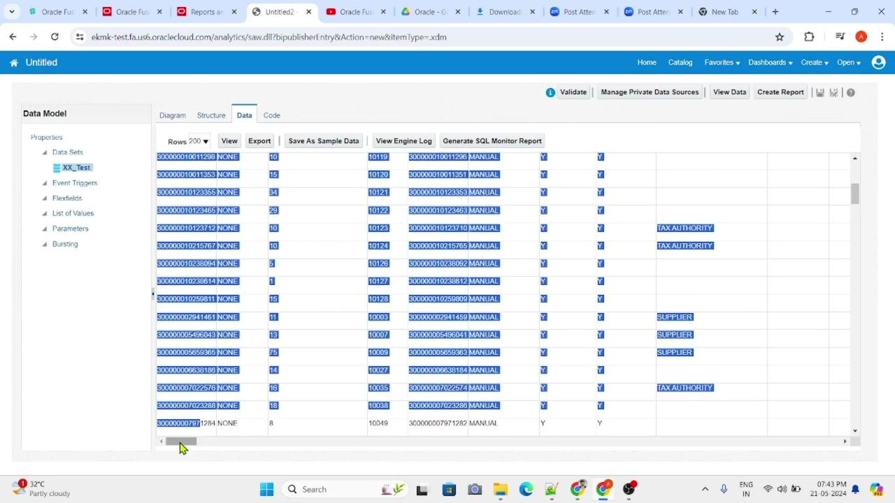This screenshot has height=503, width=895.
Task: Open Catalog link in header
Action: [x=680, y=62]
